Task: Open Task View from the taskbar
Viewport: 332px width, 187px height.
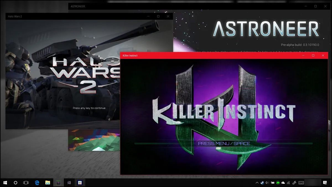Action: [x=26, y=183]
